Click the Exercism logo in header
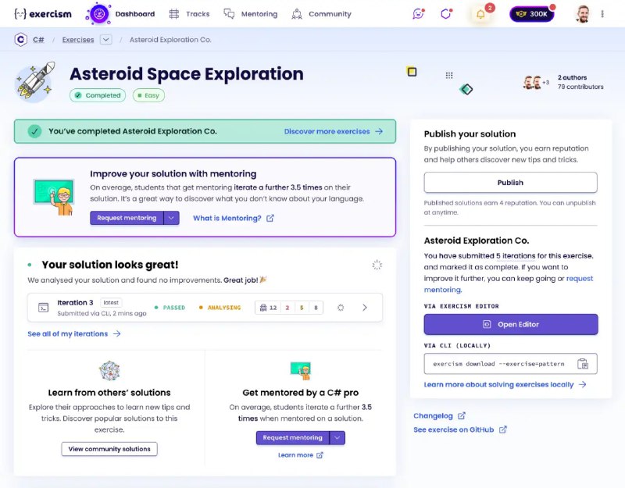The height and width of the screenshot is (488, 625). click(45, 14)
